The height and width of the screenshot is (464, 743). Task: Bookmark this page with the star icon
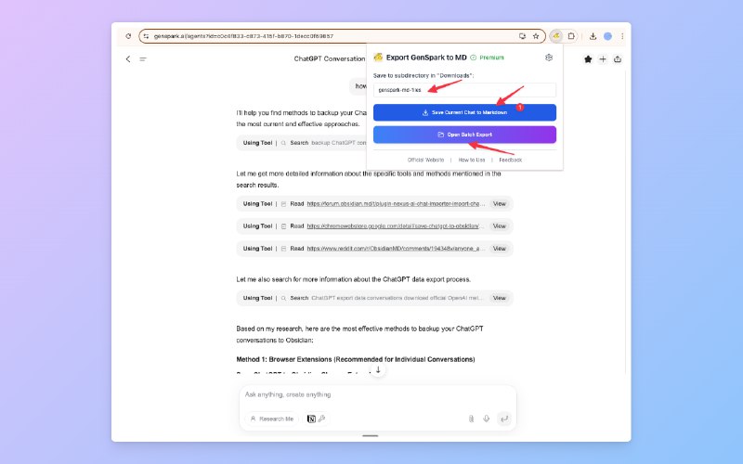(536, 36)
